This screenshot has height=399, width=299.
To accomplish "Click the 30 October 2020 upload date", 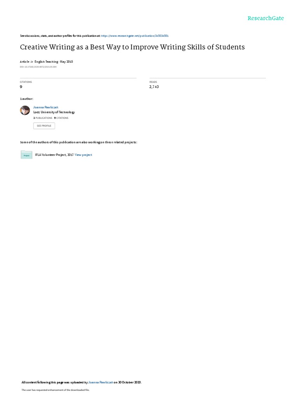I will pyautogui.click(x=129, y=382).
